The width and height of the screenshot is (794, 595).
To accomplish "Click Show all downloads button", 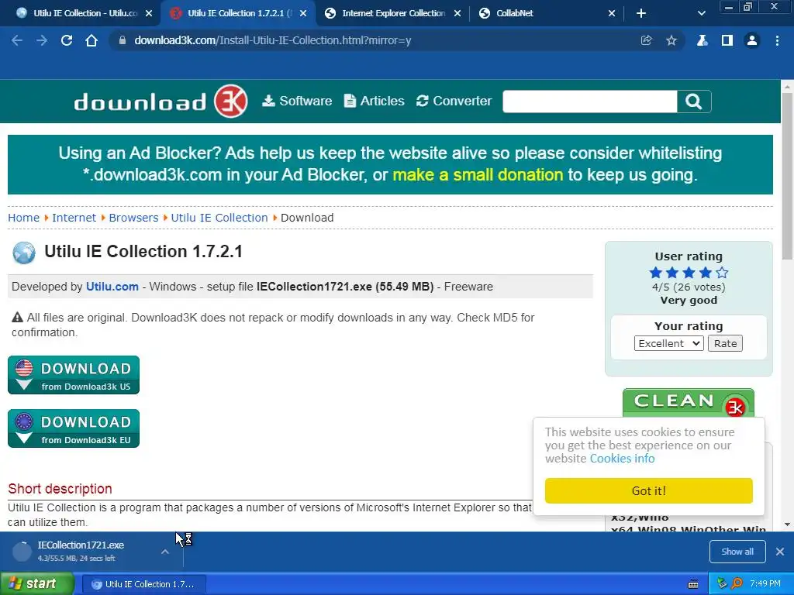I will 737,552.
